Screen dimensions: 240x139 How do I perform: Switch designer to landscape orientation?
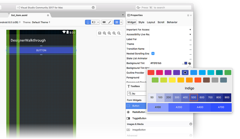coord(94,22)
